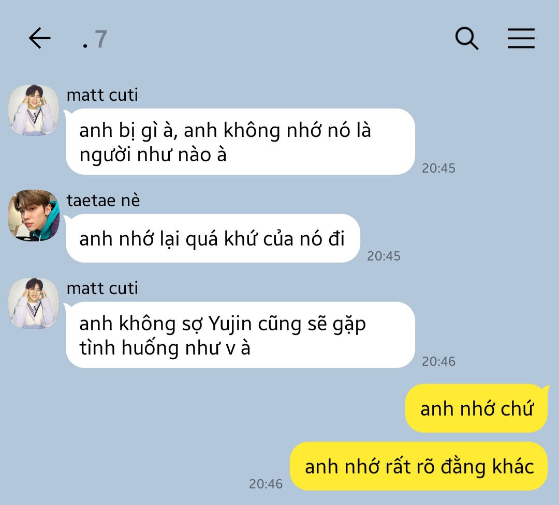
Task: Tap the first "matt cuti" sender name
Action: pyautogui.click(x=102, y=95)
